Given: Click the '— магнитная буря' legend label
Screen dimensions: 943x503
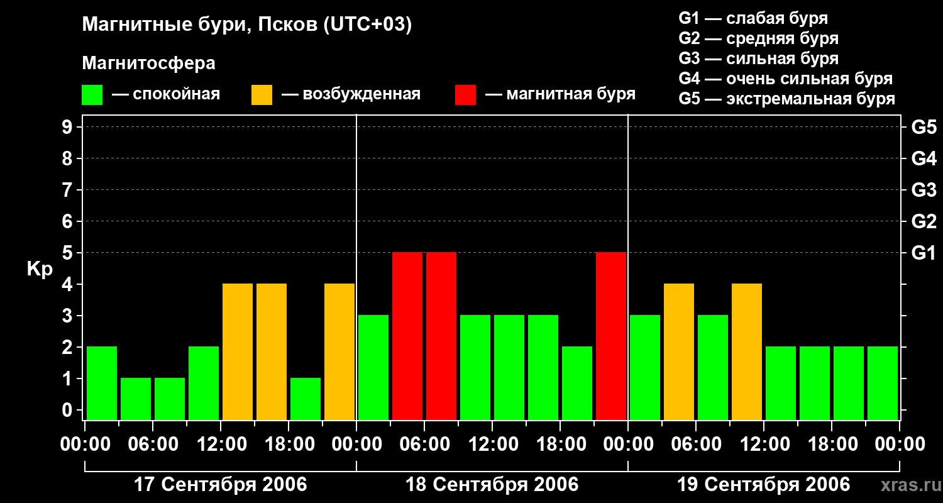Looking at the screenshot, I should click(x=560, y=94).
